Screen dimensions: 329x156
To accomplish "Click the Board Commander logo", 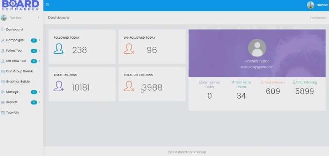I will point(20,5).
